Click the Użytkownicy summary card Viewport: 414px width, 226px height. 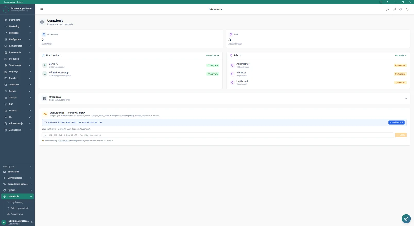pyautogui.click(x=131, y=39)
